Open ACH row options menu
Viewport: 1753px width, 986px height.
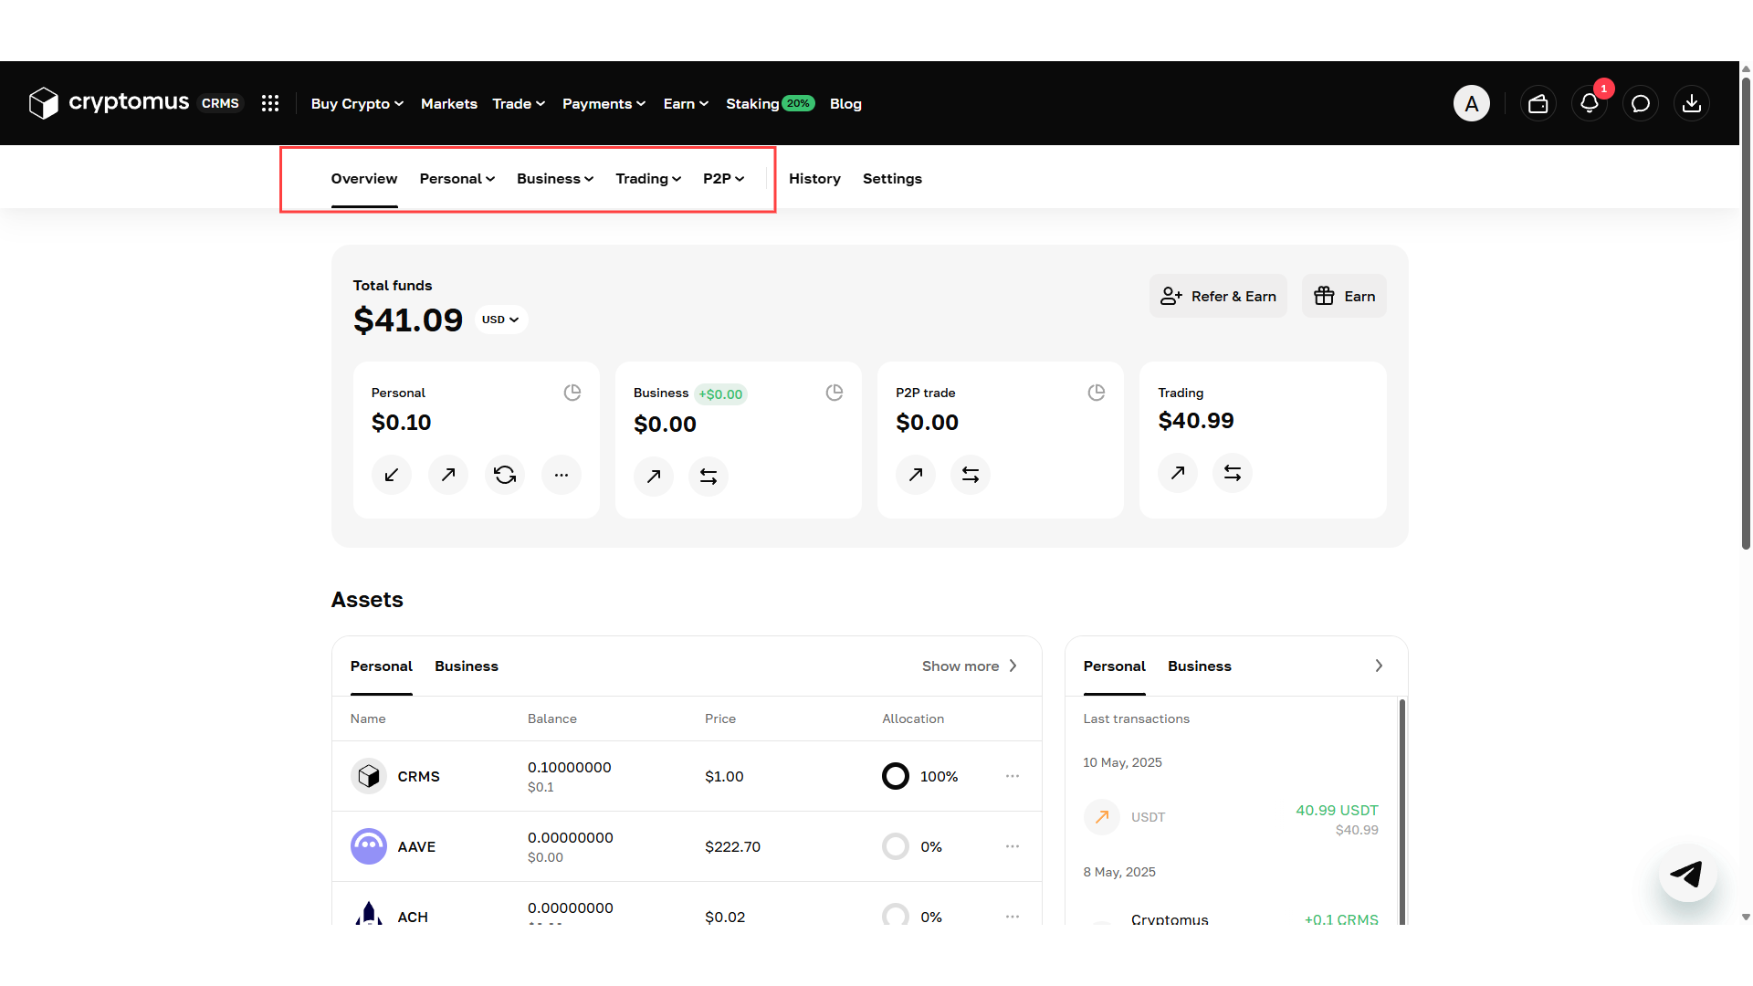(1013, 916)
